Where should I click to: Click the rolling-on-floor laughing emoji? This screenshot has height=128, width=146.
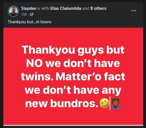[x=104, y=103]
